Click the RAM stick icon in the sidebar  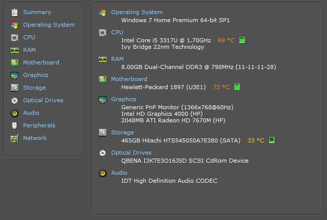click(x=15, y=50)
